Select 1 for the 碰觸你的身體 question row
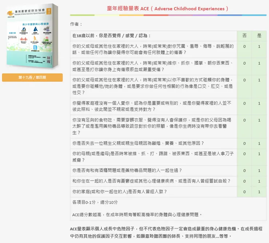 point(259,80)
